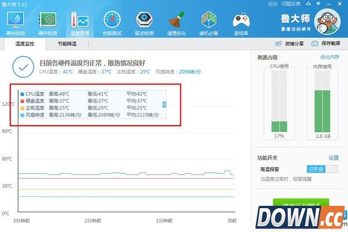
Task: Click the 平均:2115转/分 fan value
Action: (143, 115)
